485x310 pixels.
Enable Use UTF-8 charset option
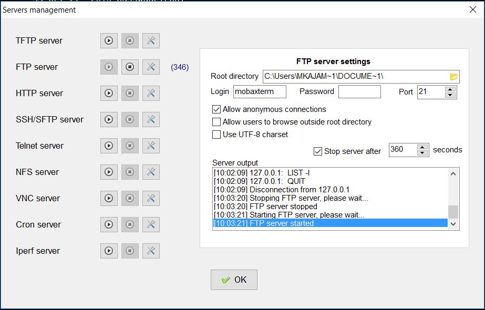pyautogui.click(x=216, y=135)
